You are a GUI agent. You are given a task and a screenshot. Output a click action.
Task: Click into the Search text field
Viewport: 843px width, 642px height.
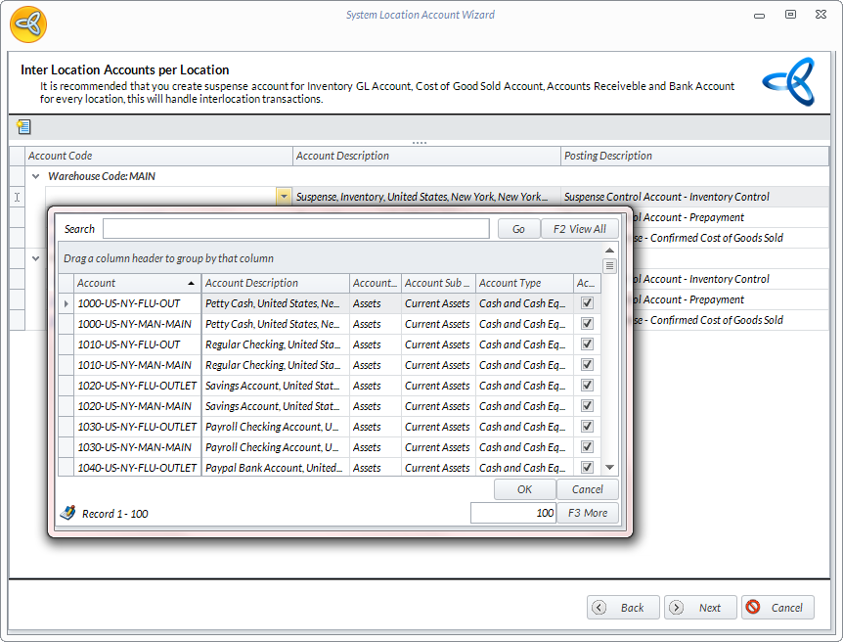tap(295, 229)
